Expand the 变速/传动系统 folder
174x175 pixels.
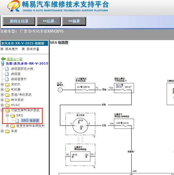point(2,95)
